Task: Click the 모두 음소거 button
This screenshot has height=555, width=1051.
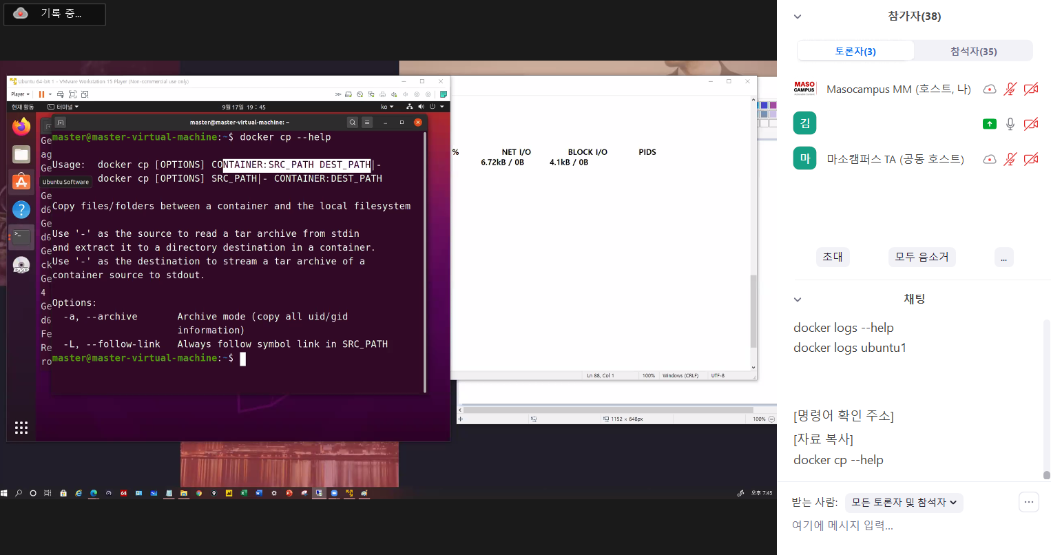Action: [x=922, y=257]
